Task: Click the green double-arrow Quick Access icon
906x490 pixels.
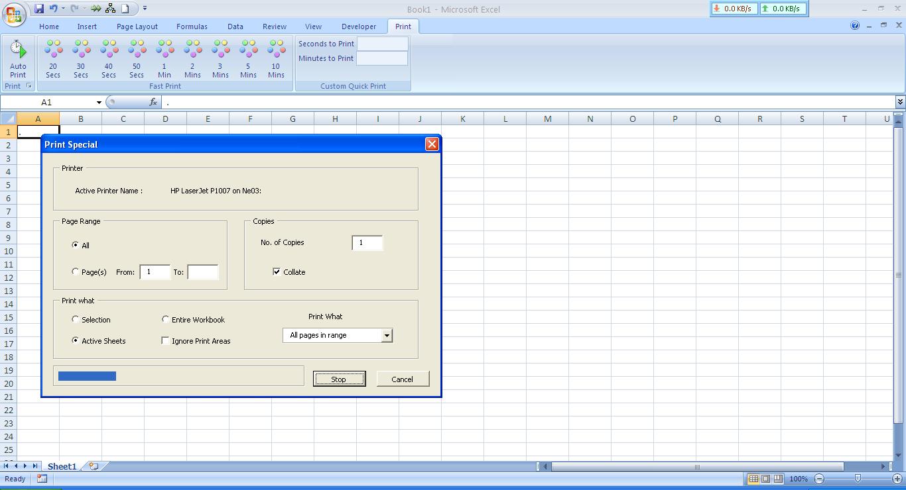Action: click(x=96, y=9)
